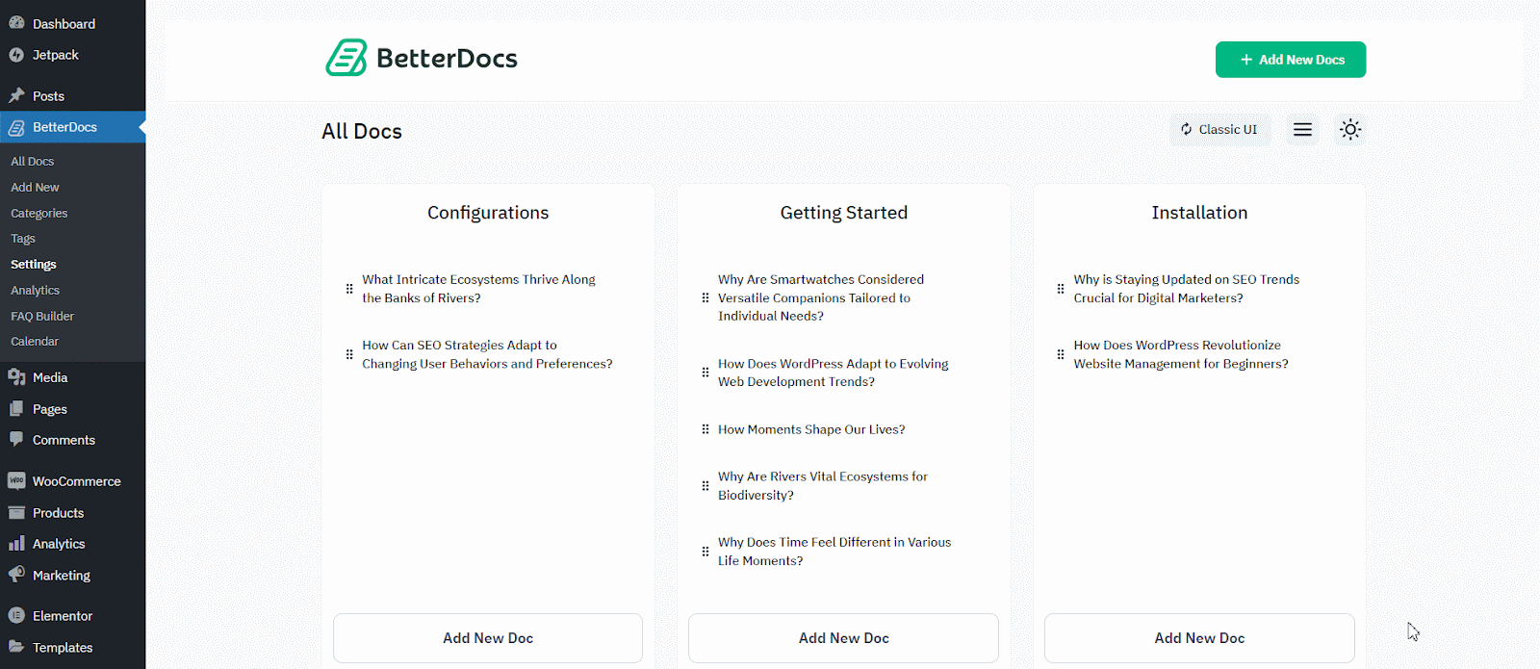This screenshot has width=1540, height=669.
Task: Open the Jetpack menu label
Action: pos(56,55)
